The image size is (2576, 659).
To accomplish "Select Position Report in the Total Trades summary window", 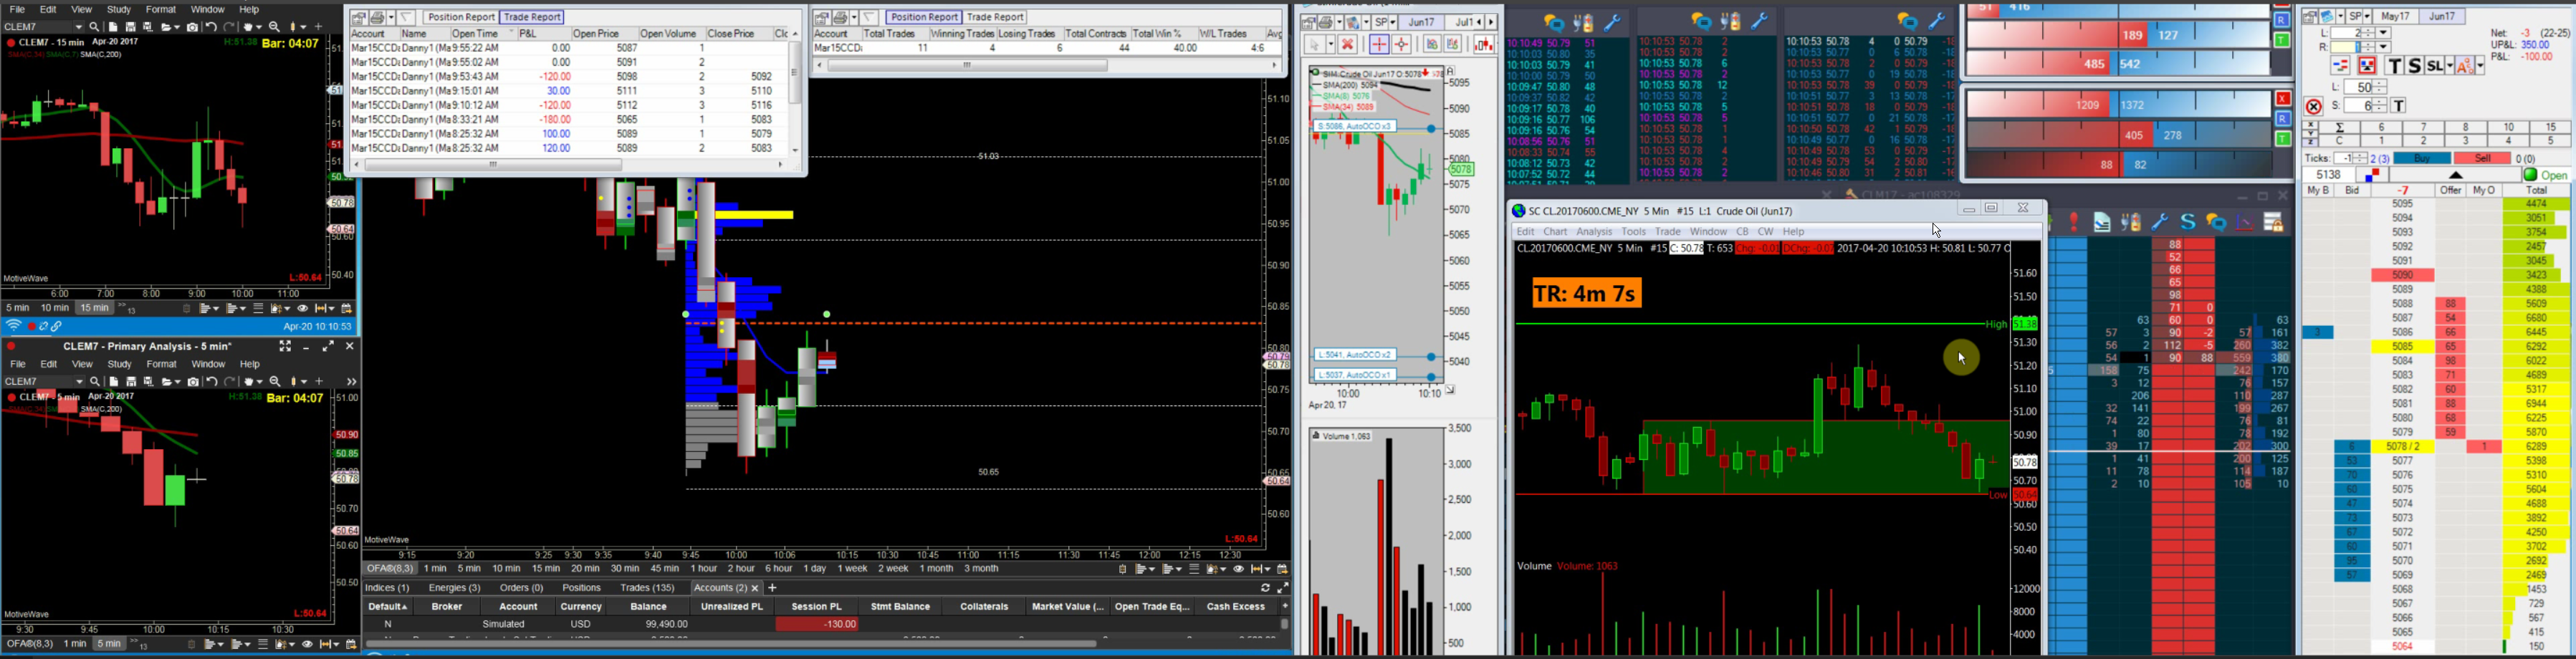I will [x=924, y=18].
